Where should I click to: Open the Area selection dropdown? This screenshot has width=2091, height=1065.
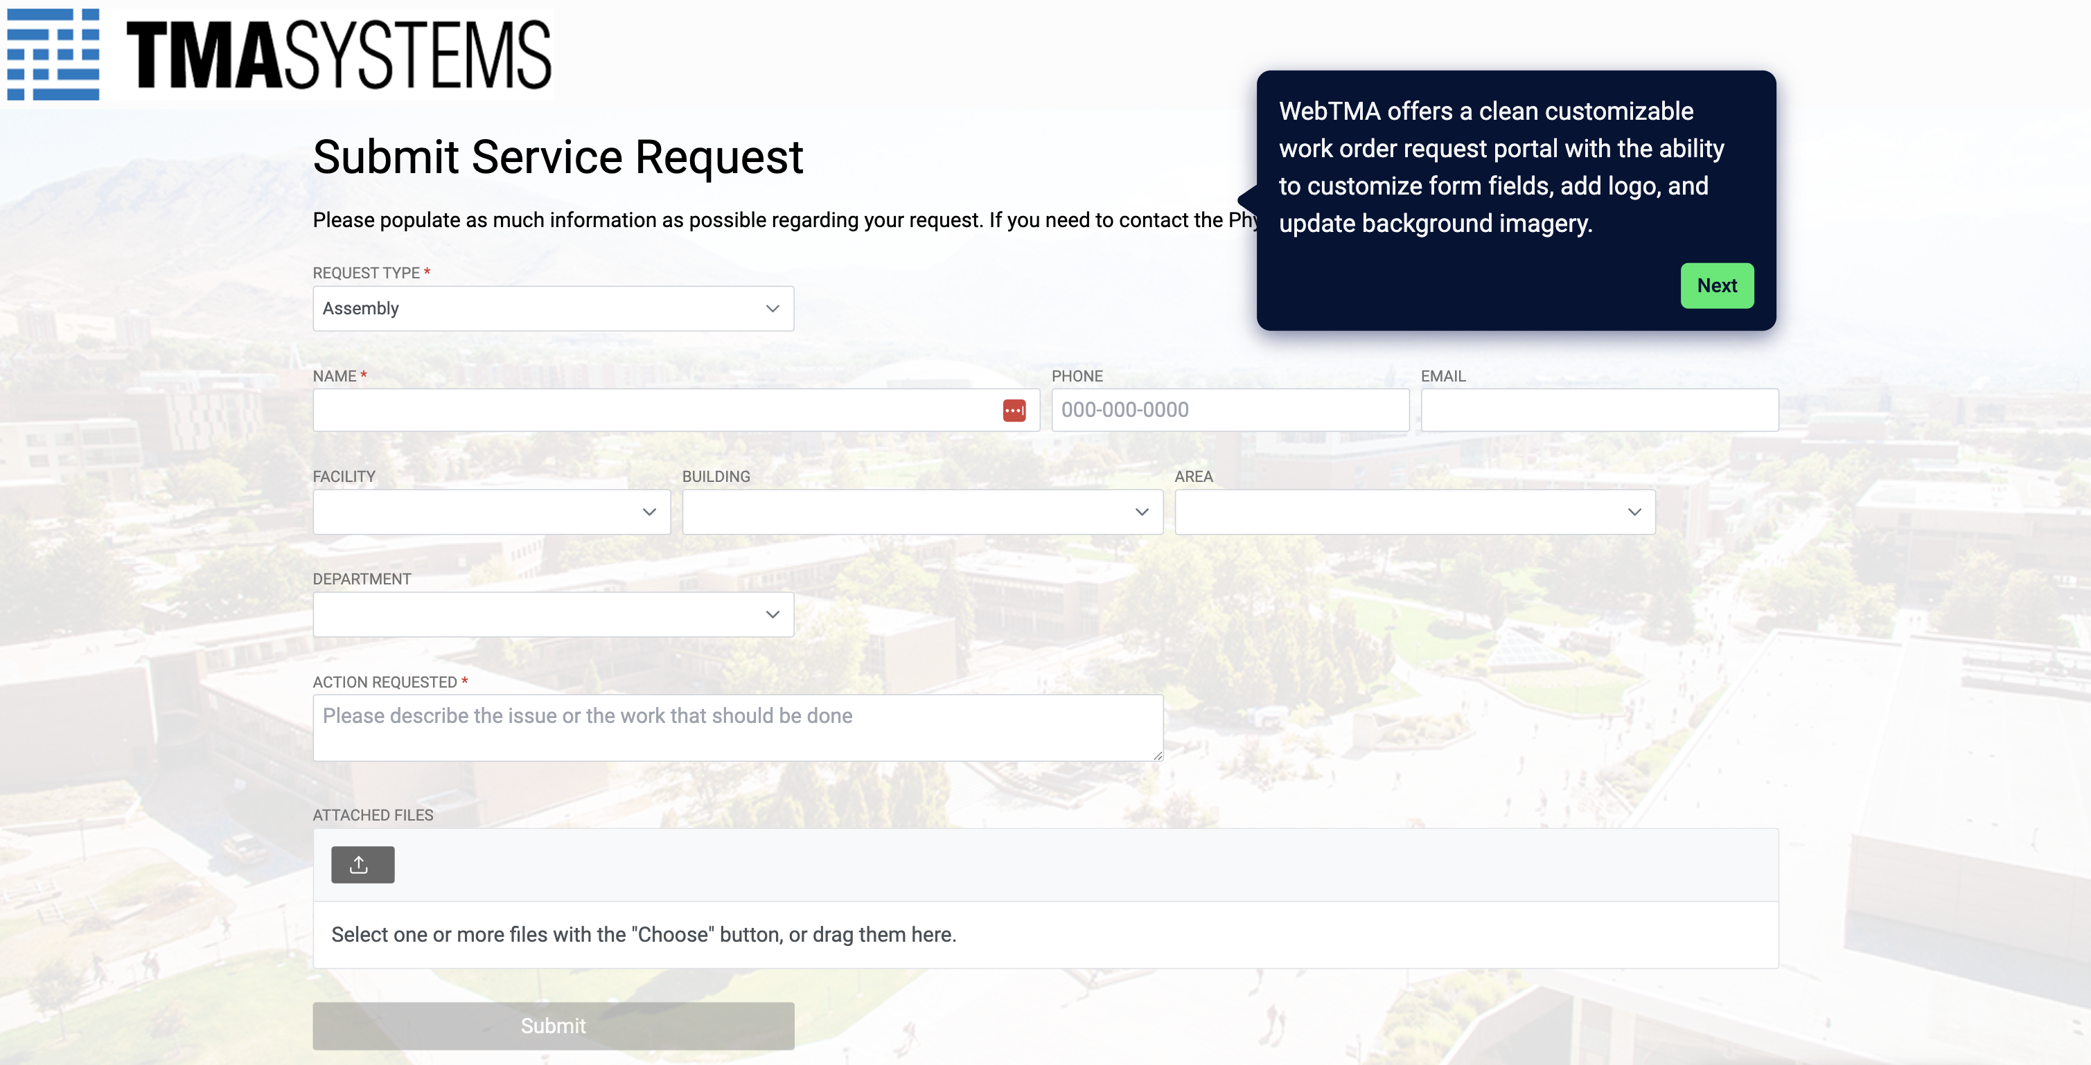click(1397, 512)
